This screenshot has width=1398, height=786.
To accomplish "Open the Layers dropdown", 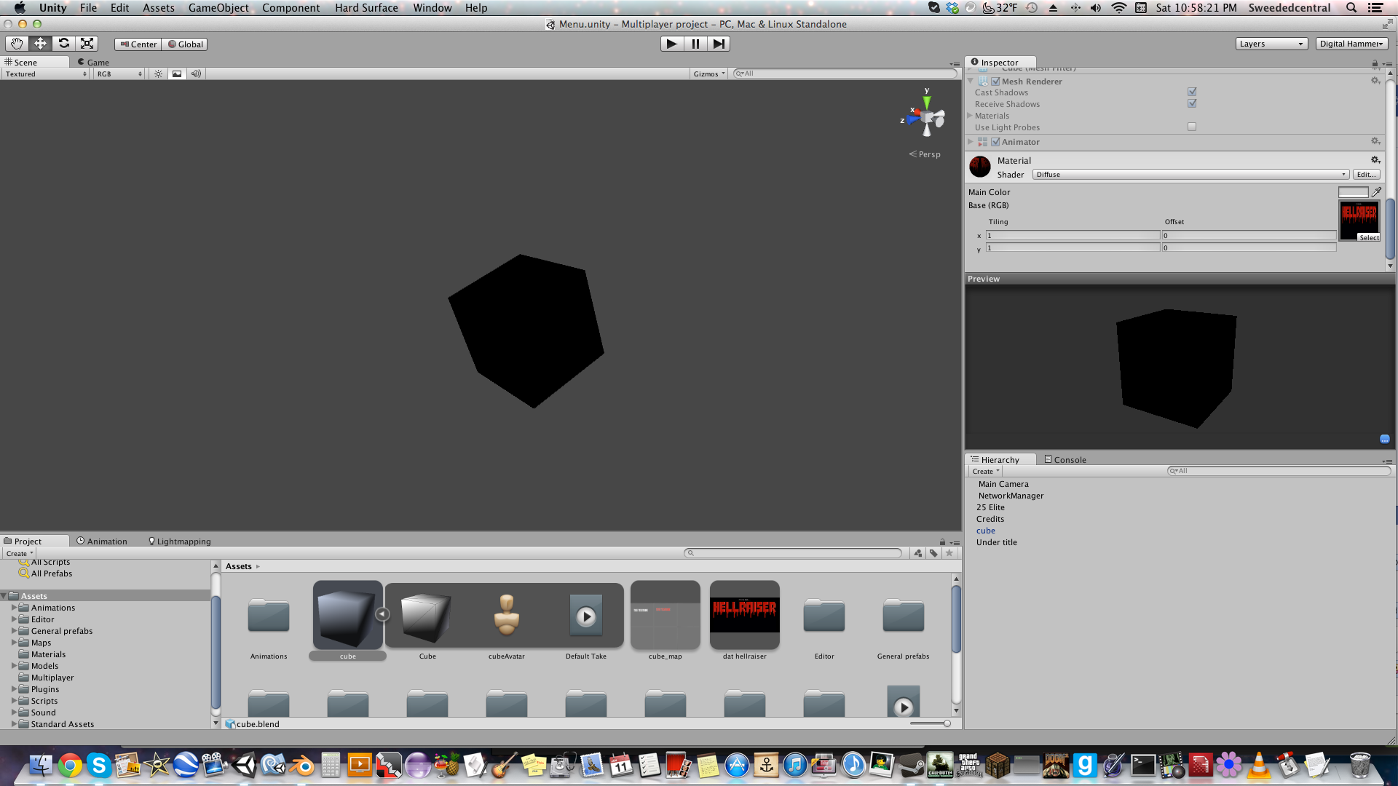I will click(1271, 44).
